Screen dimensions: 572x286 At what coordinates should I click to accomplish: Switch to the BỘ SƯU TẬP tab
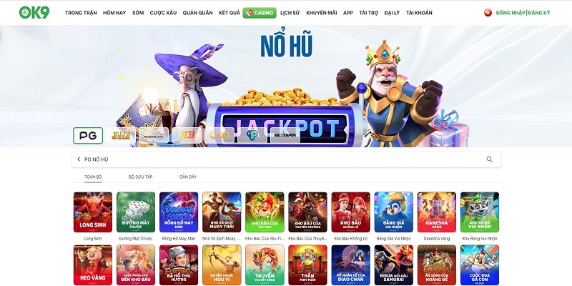pos(140,177)
